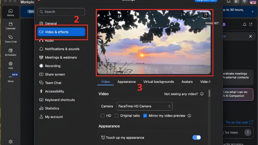
Task: Open Team Chat in the left sidebar
Action: coord(11,39)
